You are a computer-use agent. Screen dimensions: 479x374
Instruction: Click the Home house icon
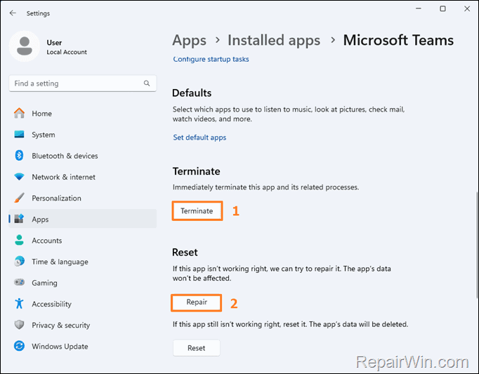tap(19, 113)
